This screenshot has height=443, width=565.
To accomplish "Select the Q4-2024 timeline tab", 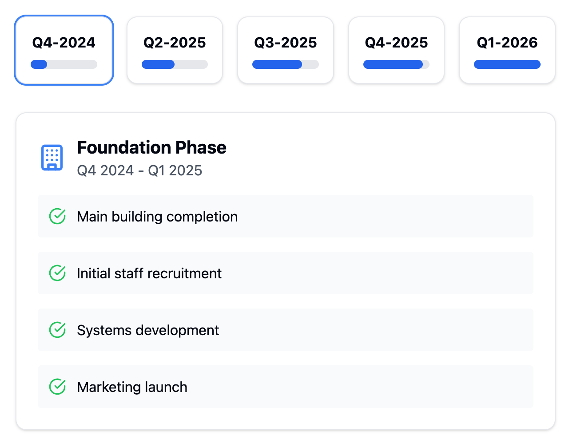I will click(x=64, y=50).
